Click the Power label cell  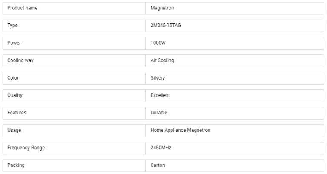coord(74,43)
